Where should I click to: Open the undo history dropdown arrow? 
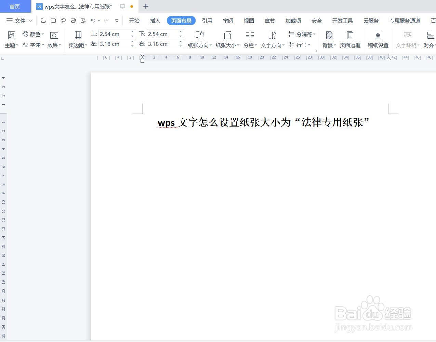click(x=99, y=21)
